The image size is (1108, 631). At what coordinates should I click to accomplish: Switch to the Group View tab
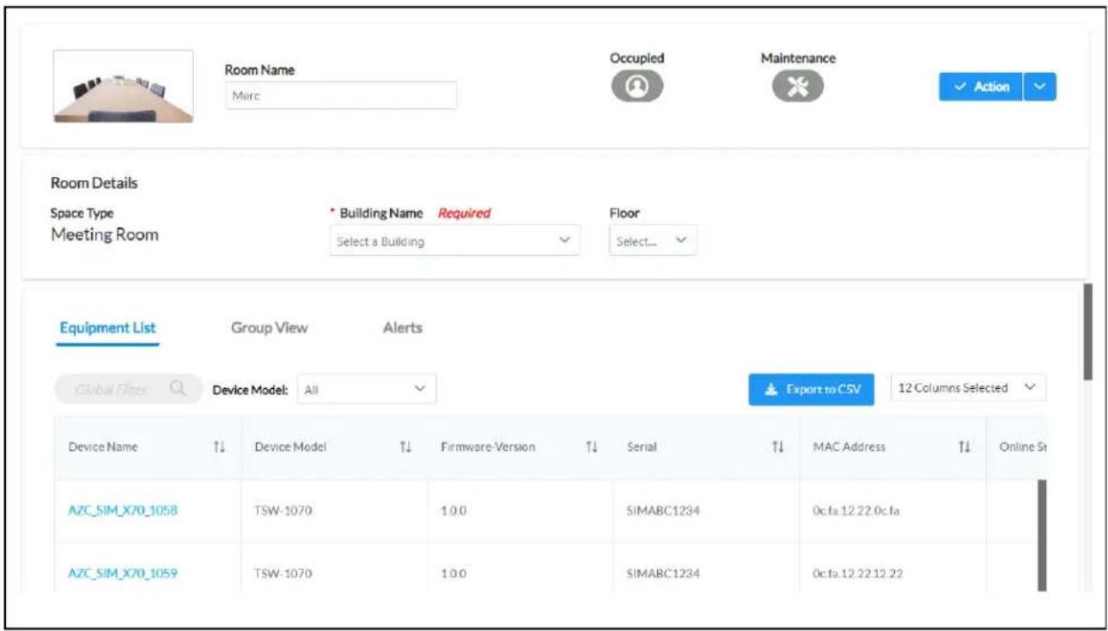(x=269, y=328)
